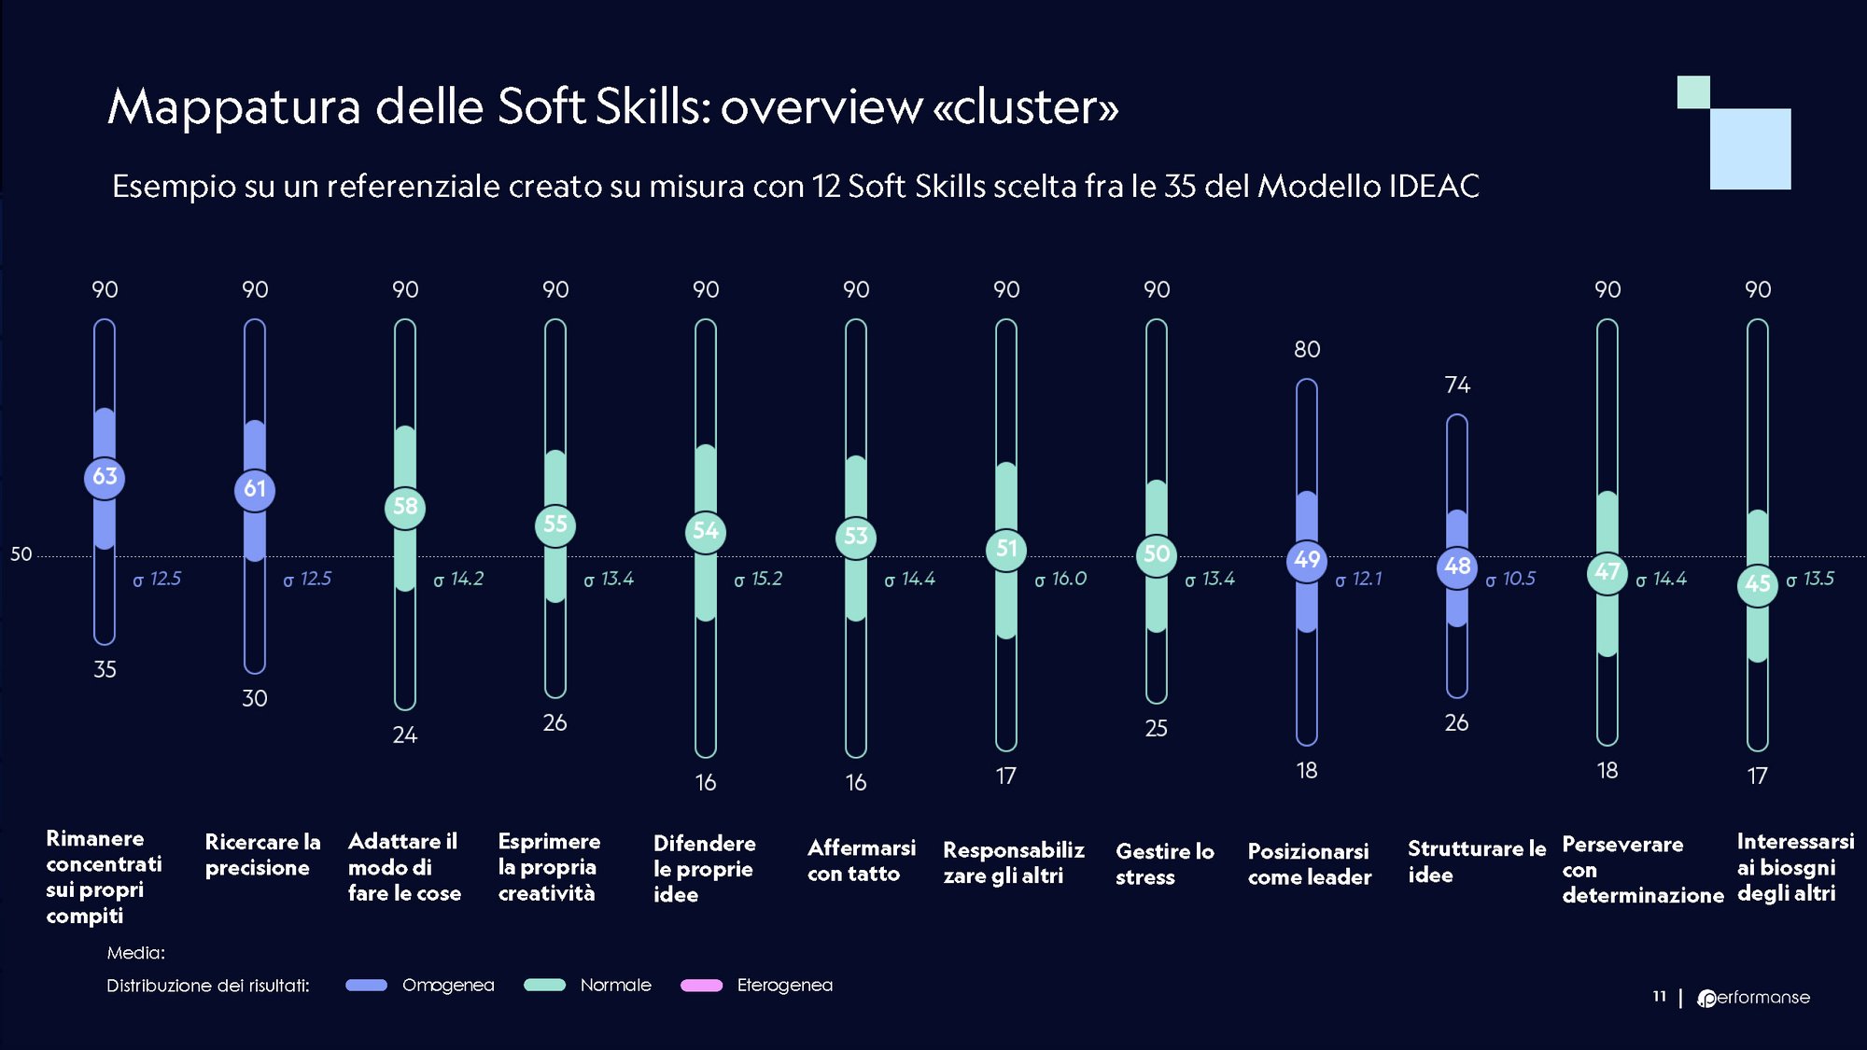Click the 50 axis baseline label

click(21, 554)
